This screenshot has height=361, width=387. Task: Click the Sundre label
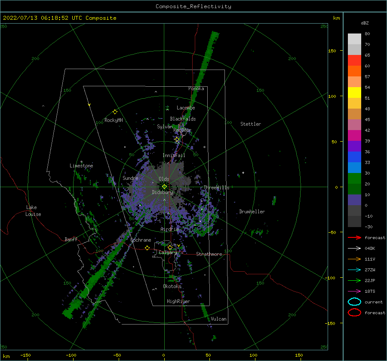pos(130,178)
